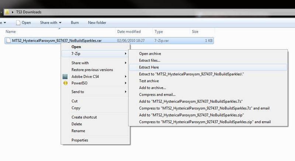
Task: Add to NoBuildSparkles.zip archive
Action: point(191,115)
